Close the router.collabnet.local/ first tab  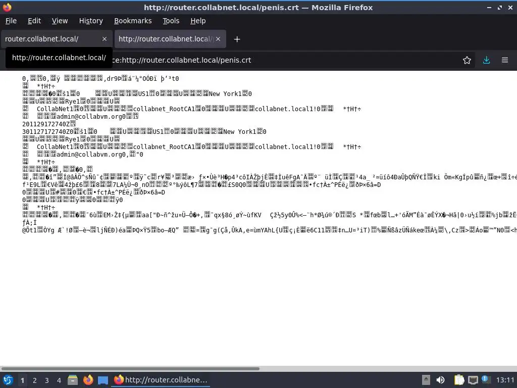tap(105, 39)
